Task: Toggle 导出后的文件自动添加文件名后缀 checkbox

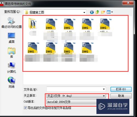Action: click(x=25, y=108)
